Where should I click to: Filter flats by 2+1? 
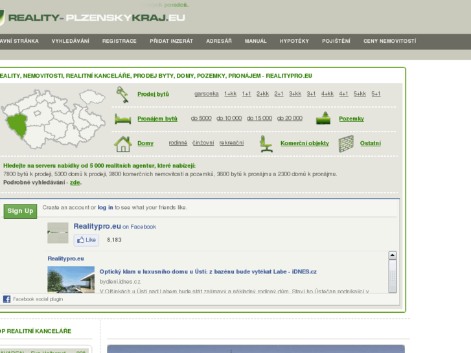coord(279,94)
